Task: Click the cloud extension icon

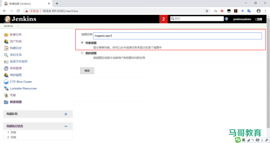Action: 215,11
